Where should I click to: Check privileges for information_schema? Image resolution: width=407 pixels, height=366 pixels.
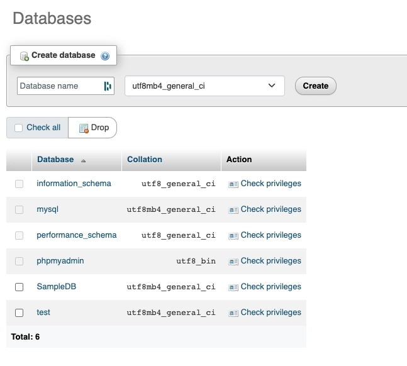[270, 184]
